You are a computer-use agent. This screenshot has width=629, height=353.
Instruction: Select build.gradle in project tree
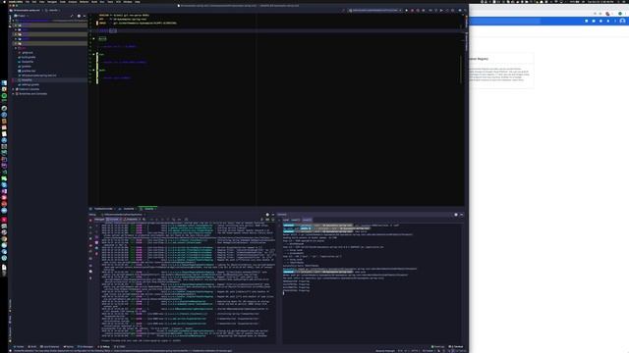pyautogui.click(x=29, y=57)
